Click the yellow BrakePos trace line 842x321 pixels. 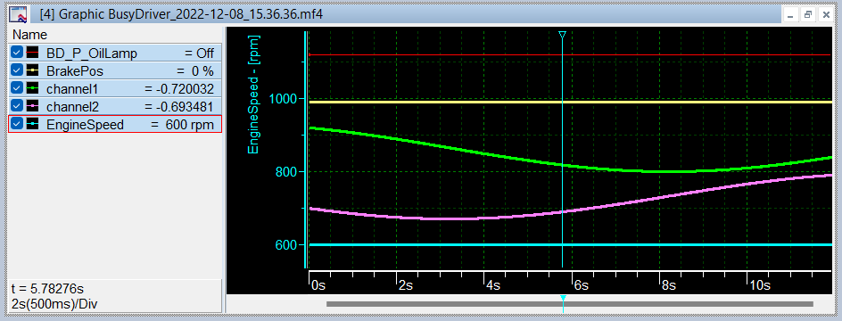pyautogui.click(x=570, y=102)
